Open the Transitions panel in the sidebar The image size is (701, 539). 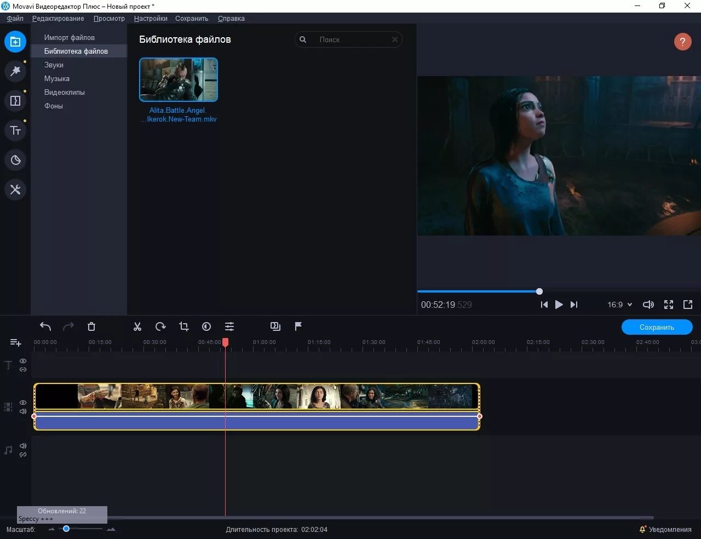[15, 100]
